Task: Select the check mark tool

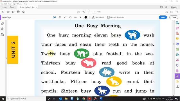Action: [x=65, y=17]
